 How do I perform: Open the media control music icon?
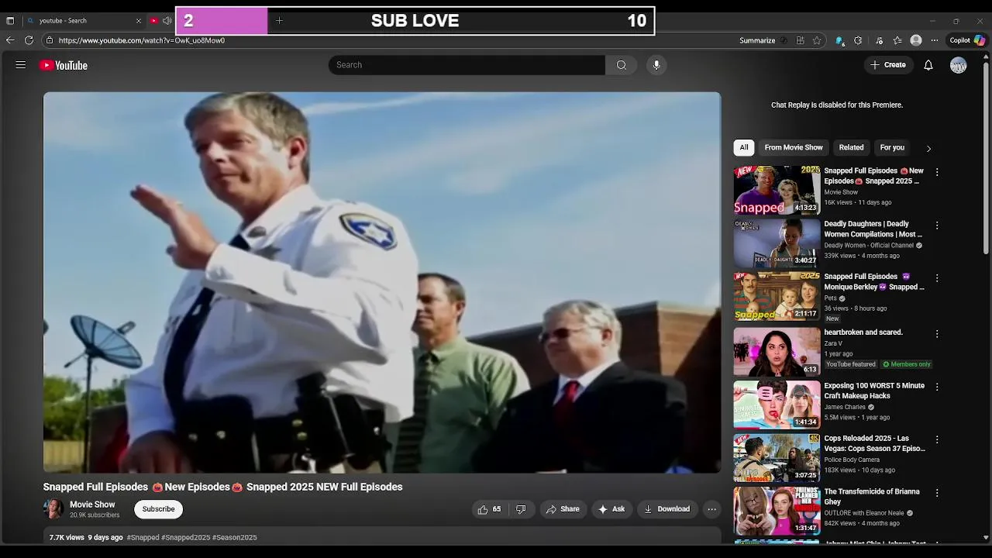pyautogui.click(x=879, y=40)
